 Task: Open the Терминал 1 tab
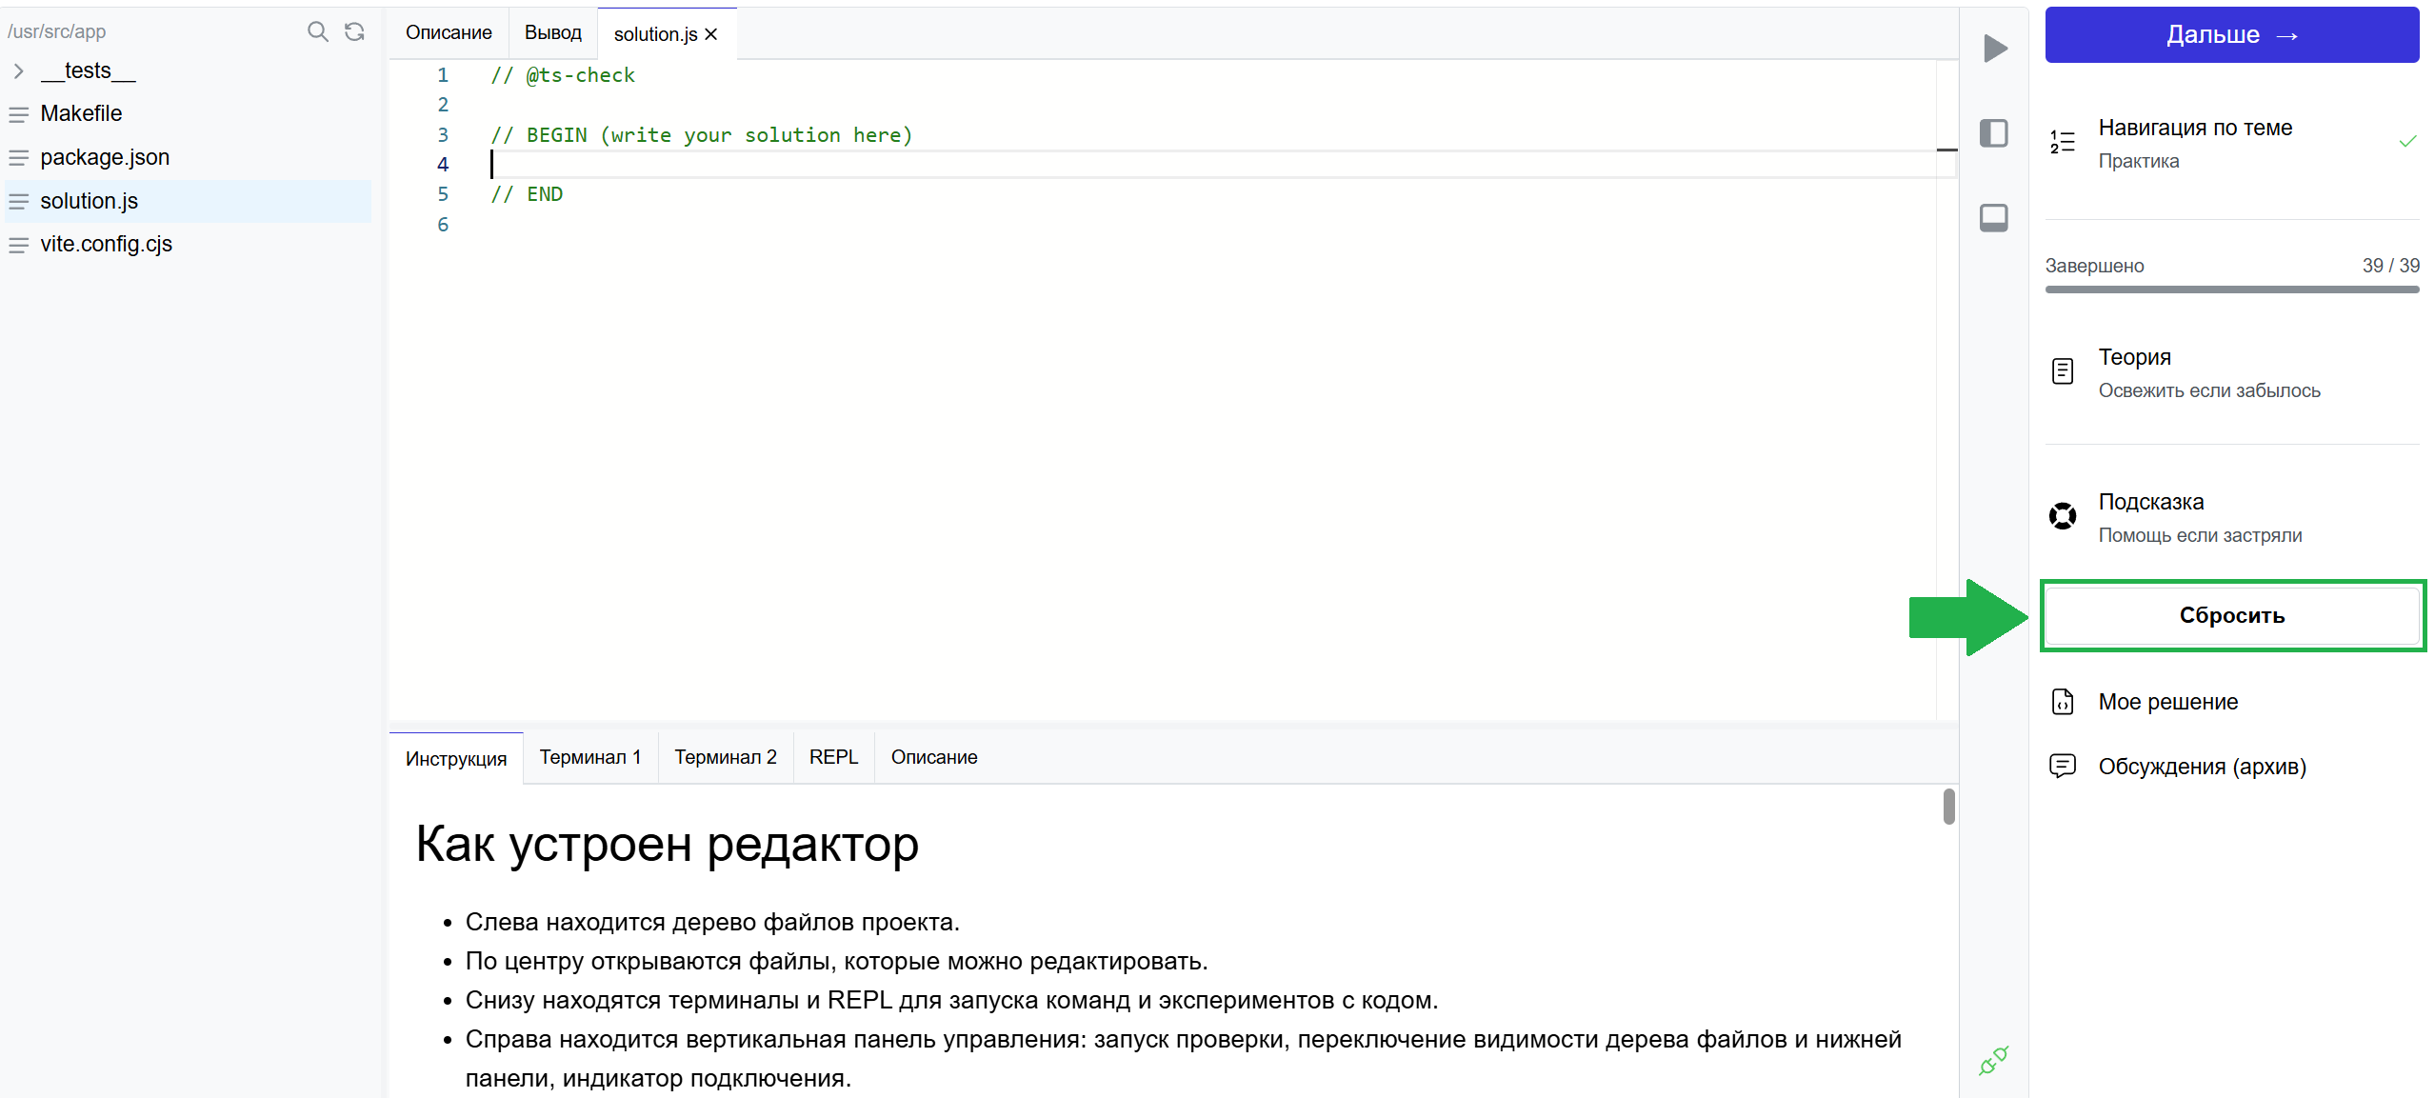click(x=589, y=757)
